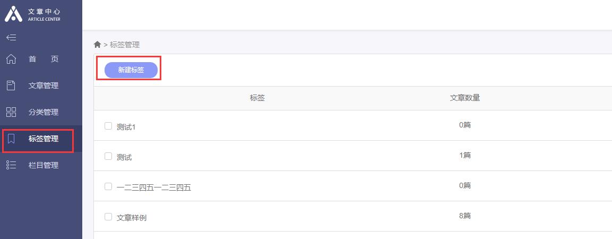Click the home icon in the breadcrumb
612x239 pixels.
[98, 45]
